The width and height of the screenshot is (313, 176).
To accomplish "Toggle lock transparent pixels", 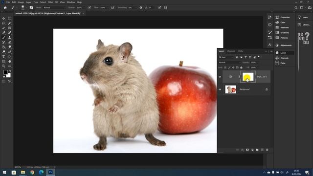I will [225, 67].
